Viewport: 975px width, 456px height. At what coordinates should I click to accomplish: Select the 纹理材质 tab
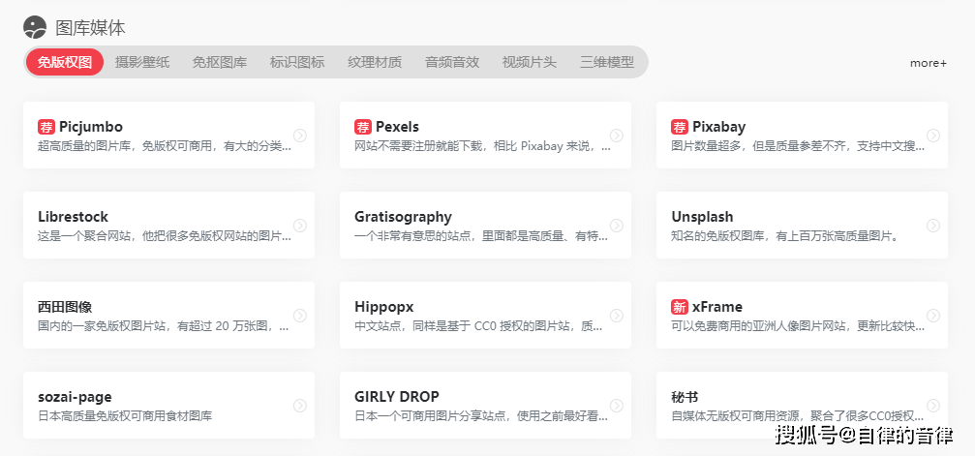[375, 63]
